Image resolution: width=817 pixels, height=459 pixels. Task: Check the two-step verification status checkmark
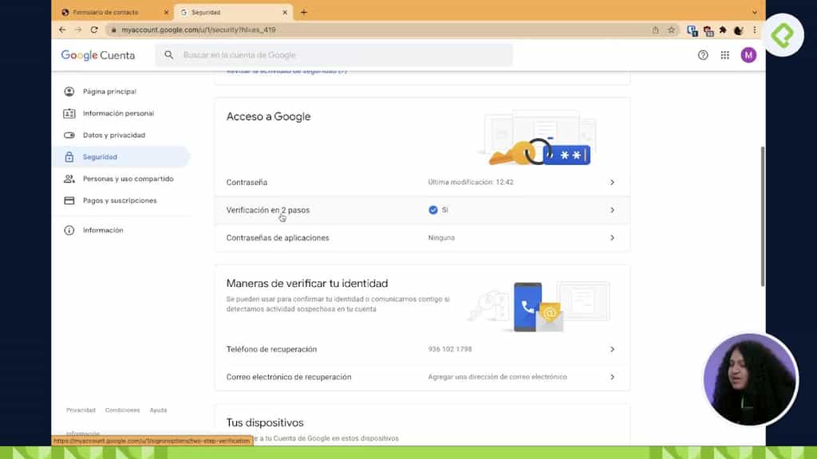click(x=432, y=210)
